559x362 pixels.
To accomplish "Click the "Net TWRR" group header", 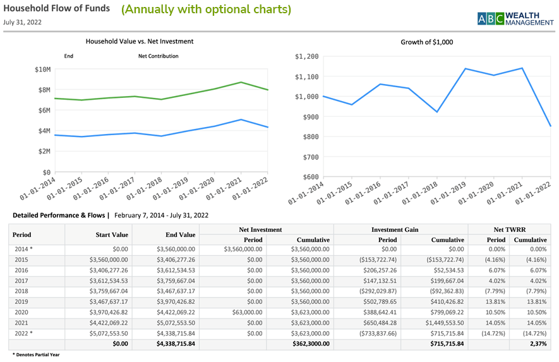I will (x=508, y=230).
